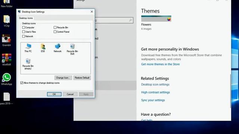Select the ESB user folder icon
The width and height of the screenshot is (239, 134).
pyautogui.click(x=43, y=48)
